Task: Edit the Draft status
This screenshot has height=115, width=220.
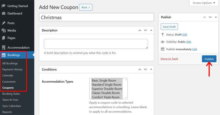Action: pos(185,34)
